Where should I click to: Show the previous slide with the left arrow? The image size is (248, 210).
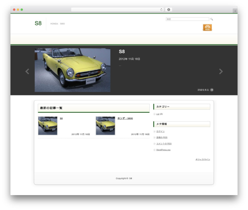[x=27, y=71]
